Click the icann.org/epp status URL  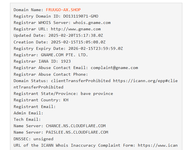[145, 81]
